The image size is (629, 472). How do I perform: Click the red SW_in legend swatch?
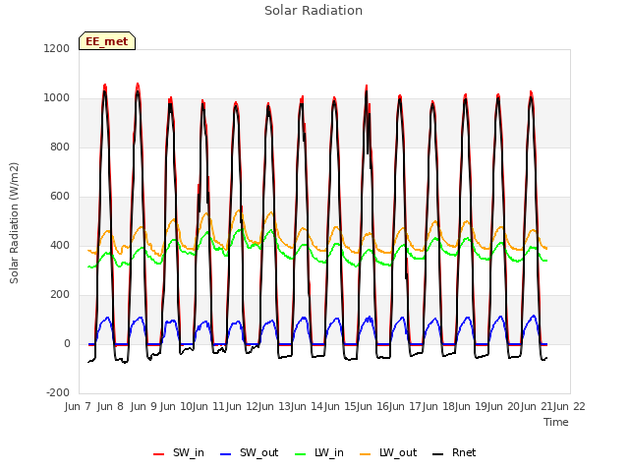click(159, 454)
